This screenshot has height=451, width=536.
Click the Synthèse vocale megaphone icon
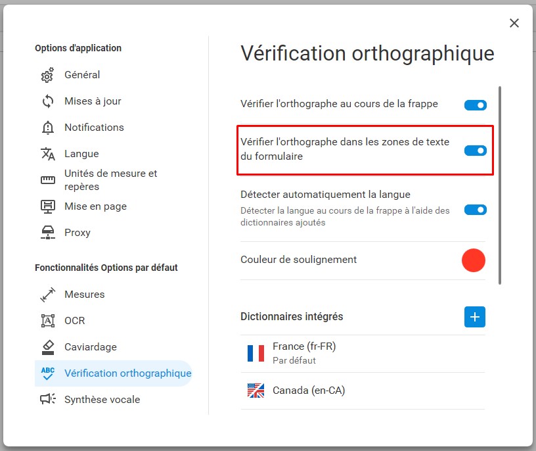pos(47,399)
